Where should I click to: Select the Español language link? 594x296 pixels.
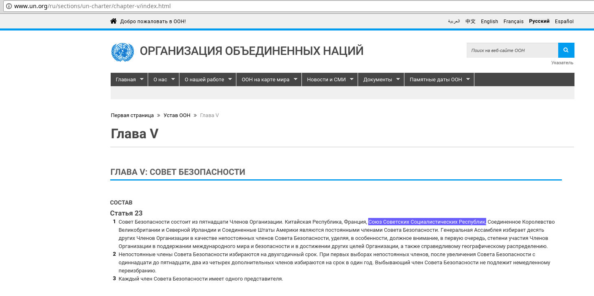(564, 22)
